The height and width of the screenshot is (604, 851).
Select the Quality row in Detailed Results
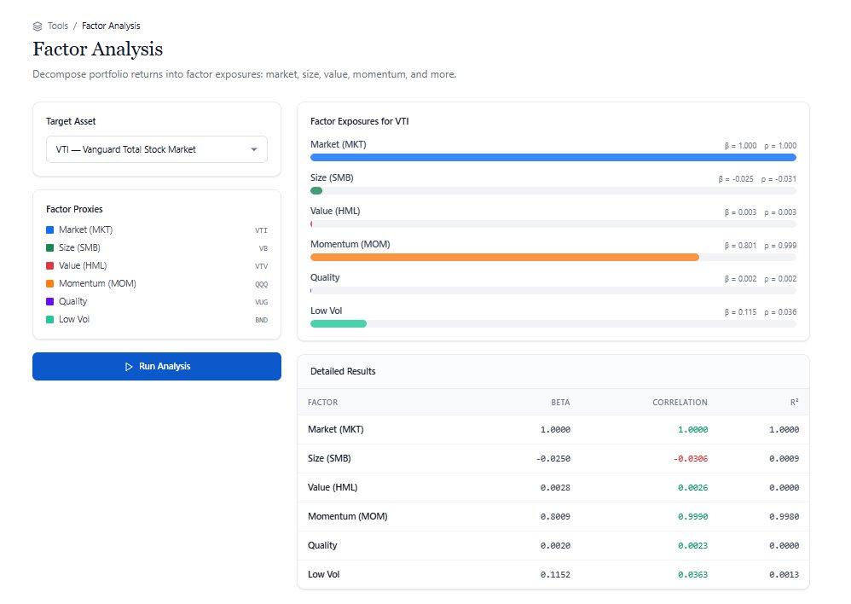pyautogui.click(x=553, y=545)
